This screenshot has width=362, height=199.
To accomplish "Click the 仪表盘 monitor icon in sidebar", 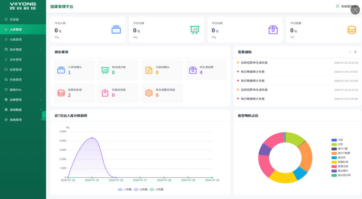I will [6, 19].
